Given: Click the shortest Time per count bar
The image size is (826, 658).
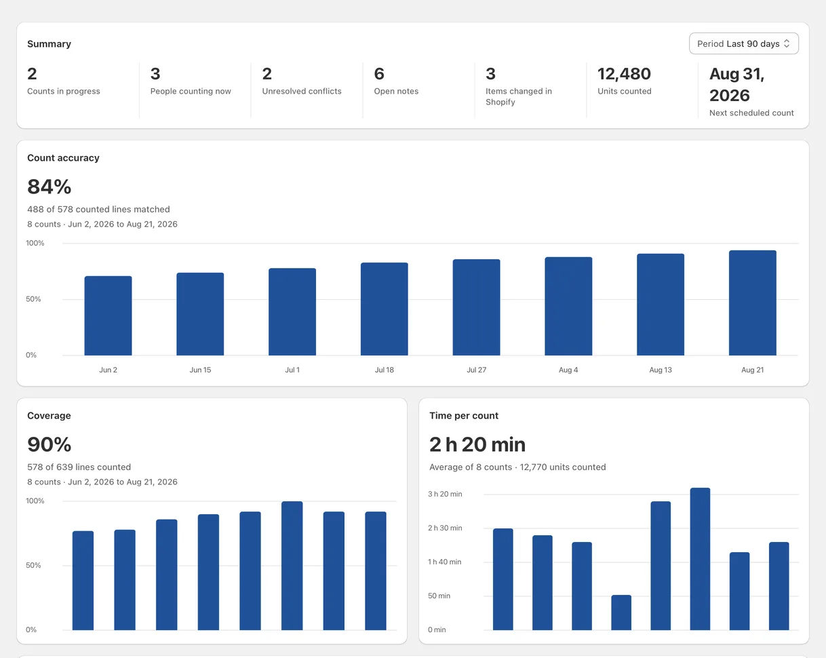Looking at the screenshot, I should (x=621, y=613).
